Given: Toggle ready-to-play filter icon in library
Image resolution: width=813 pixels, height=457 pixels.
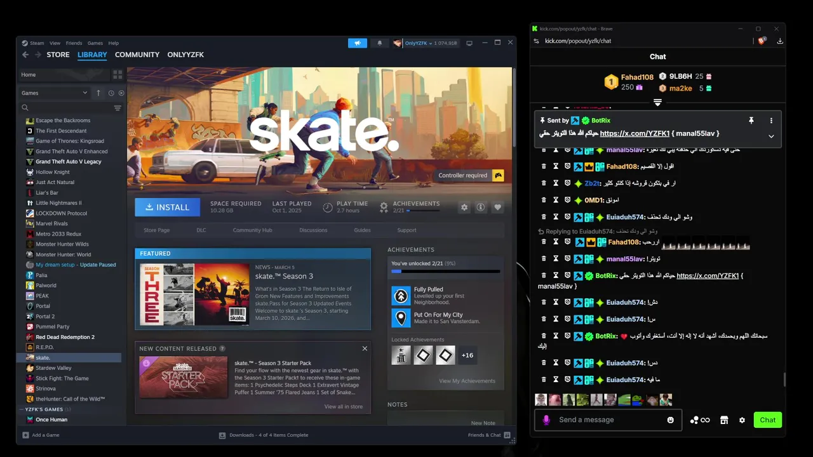Looking at the screenshot, I should click(x=121, y=93).
